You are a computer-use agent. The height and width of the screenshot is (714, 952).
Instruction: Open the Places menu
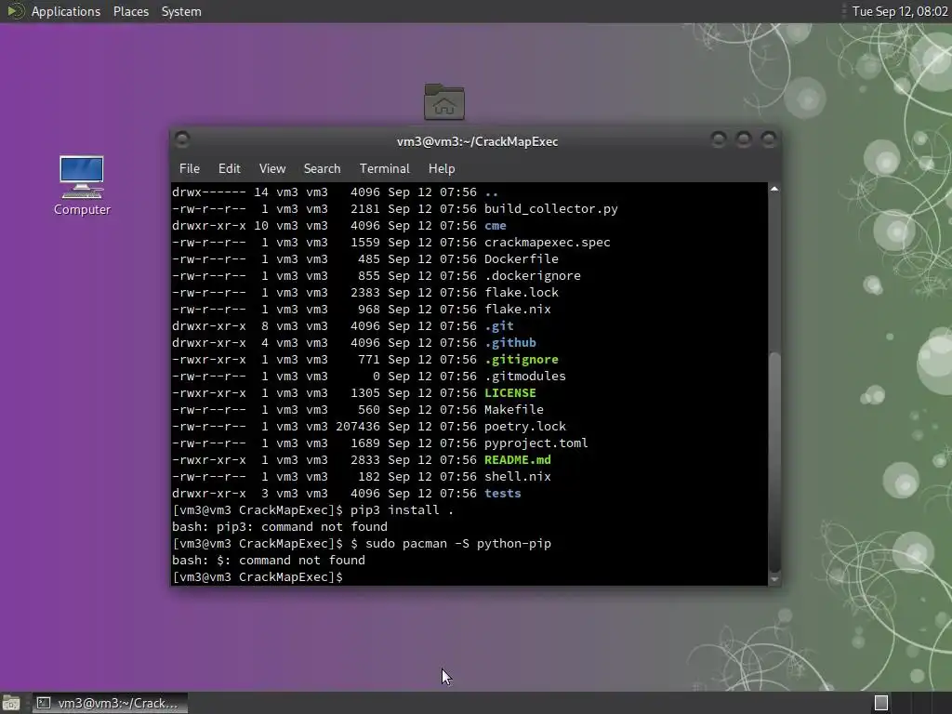pyautogui.click(x=130, y=11)
